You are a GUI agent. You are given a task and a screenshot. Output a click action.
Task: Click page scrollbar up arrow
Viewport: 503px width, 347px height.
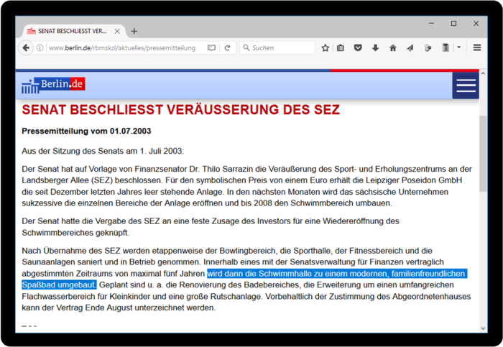pyautogui.click(x=483, y=73)
